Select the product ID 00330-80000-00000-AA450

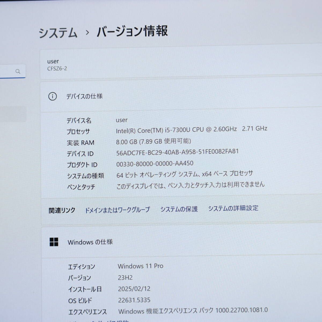155,163
